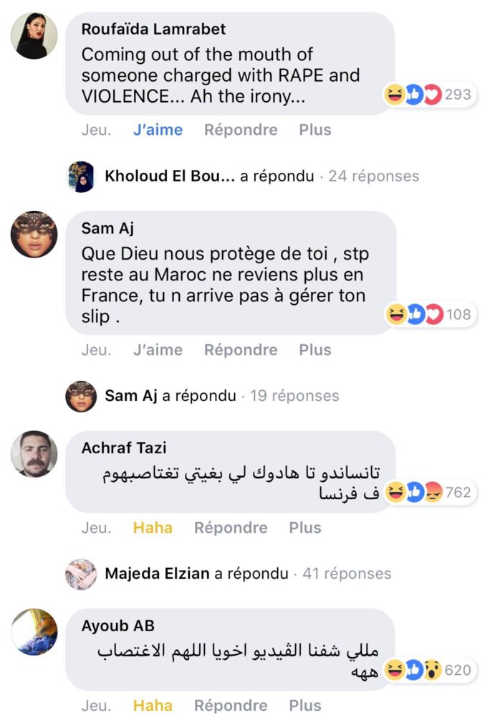This screenshot has height=728, width=490.
Task: View reactions icons with 293 count
Action: pos(428,95)
